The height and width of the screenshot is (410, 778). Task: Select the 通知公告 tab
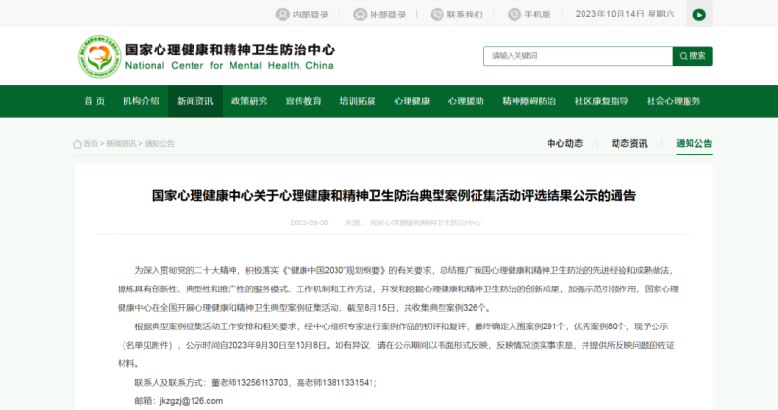pos(693,143)
